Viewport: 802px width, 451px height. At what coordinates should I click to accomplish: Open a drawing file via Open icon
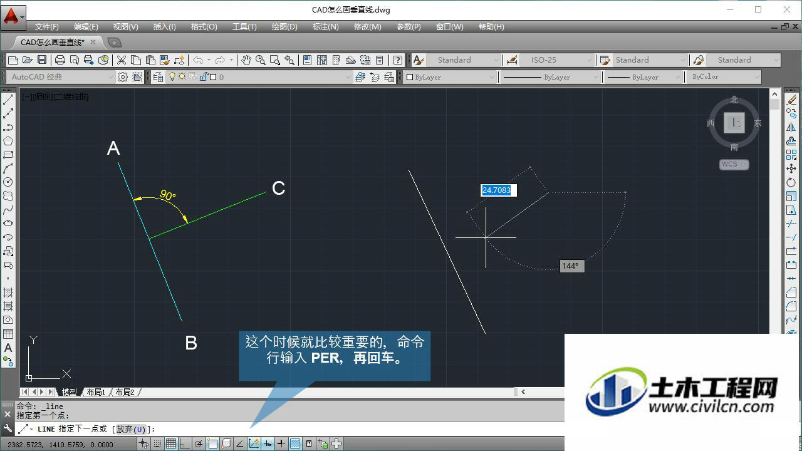coord(27,60)
